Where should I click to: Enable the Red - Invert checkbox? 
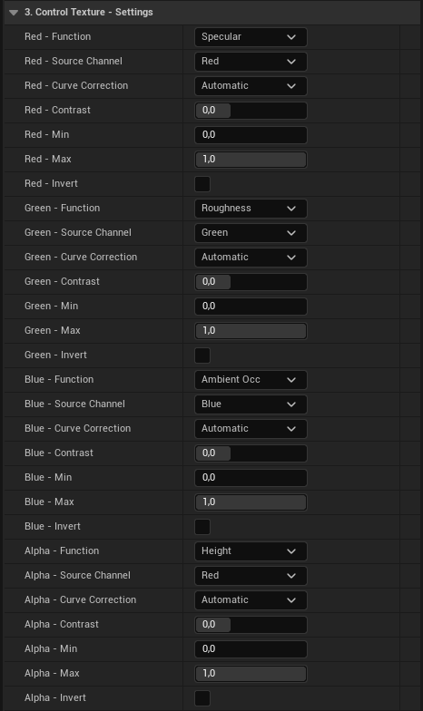tap(202, 184)
